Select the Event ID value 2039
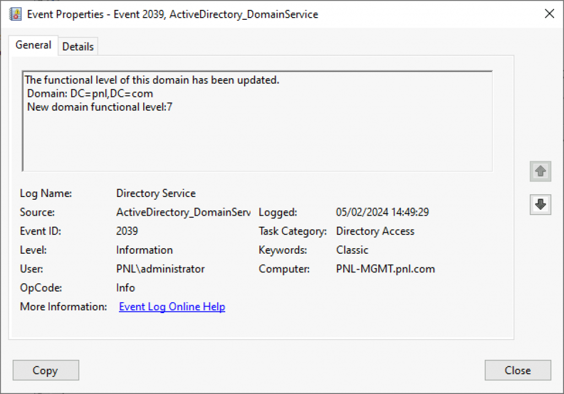This screenshot has height=394, width=564. pyautogui.click(x=127, y=231)
